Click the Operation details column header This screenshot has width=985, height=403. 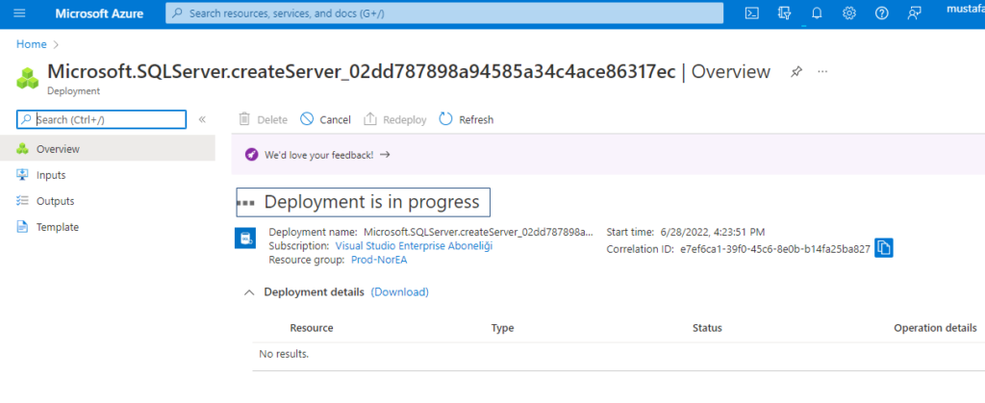[x=935, y=328]
